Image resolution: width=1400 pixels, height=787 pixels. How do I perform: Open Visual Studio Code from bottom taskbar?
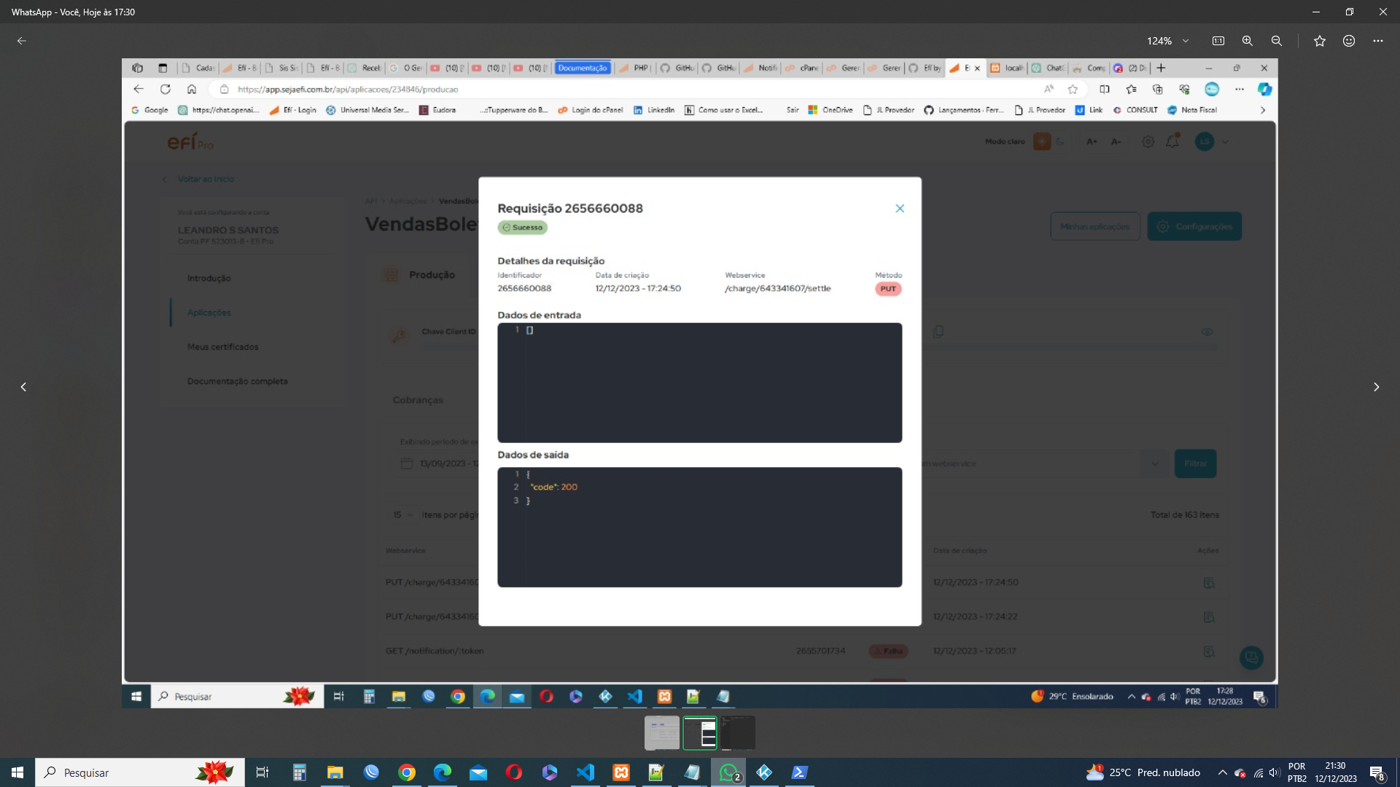click(x=586, y=772)
